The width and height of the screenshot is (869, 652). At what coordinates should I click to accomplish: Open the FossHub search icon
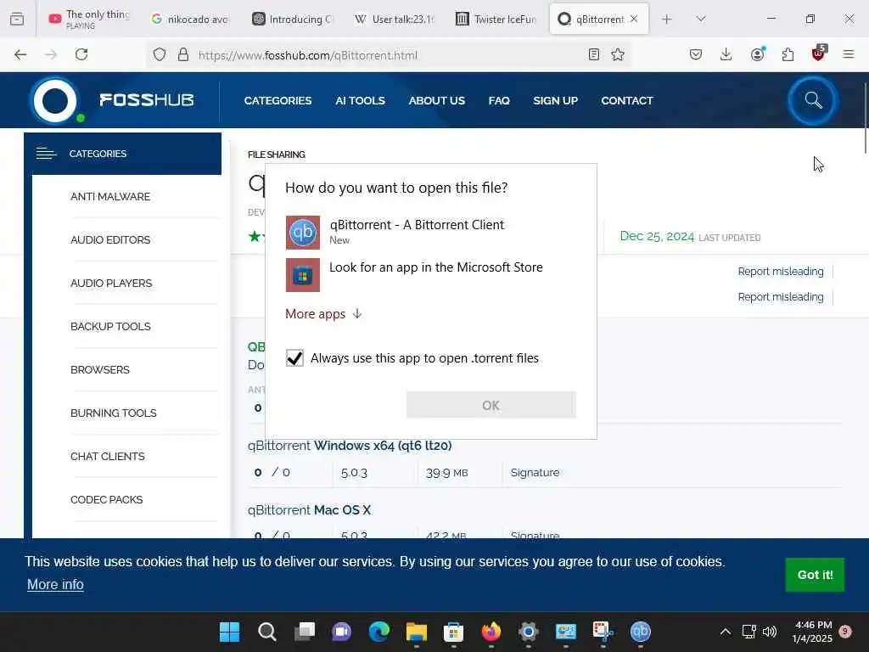point(813,100)
